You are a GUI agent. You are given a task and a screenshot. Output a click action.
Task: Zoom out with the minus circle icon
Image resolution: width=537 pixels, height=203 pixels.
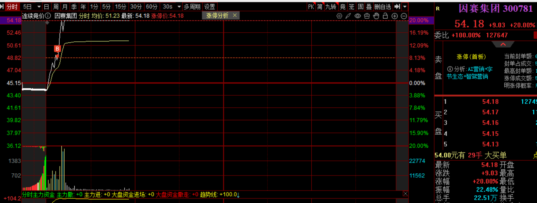click(x=404, y=16)
